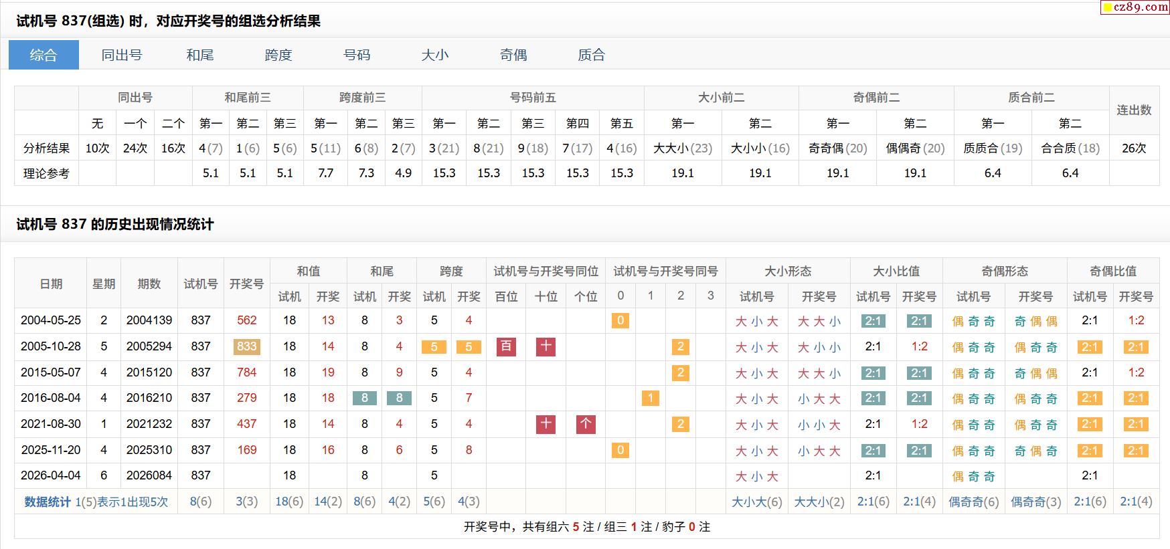Click the orange 0 badge in row 2004139
Screen dimensions: 1170x549
(620, 320)
